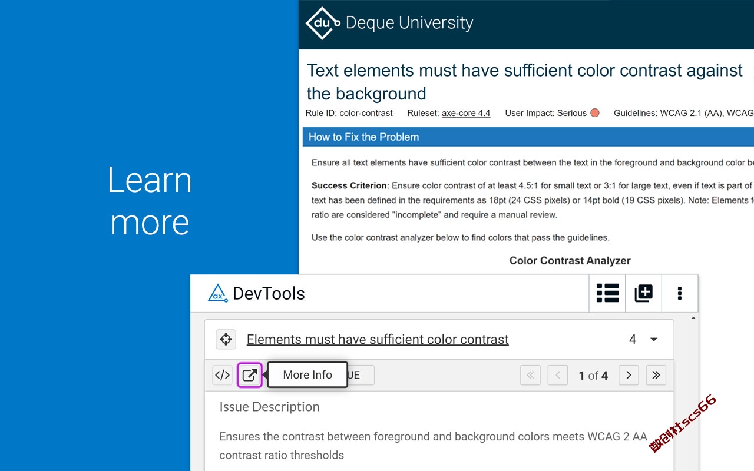Click the More Info external link icon
The width and height of the screenshot is (754, 471).
pyautogui.click(x=250, y=375)
